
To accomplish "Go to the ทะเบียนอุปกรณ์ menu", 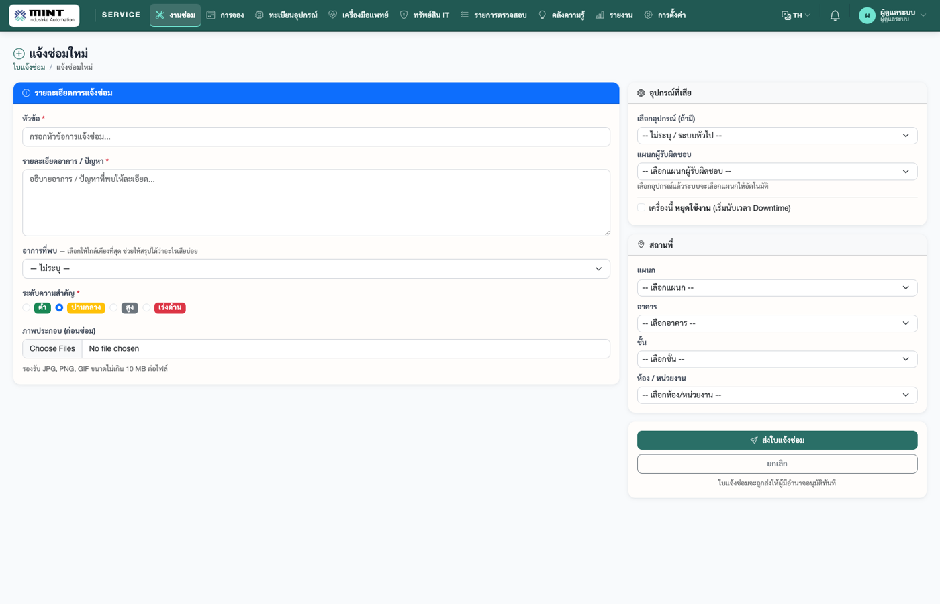I will click(x=286, y=15).
